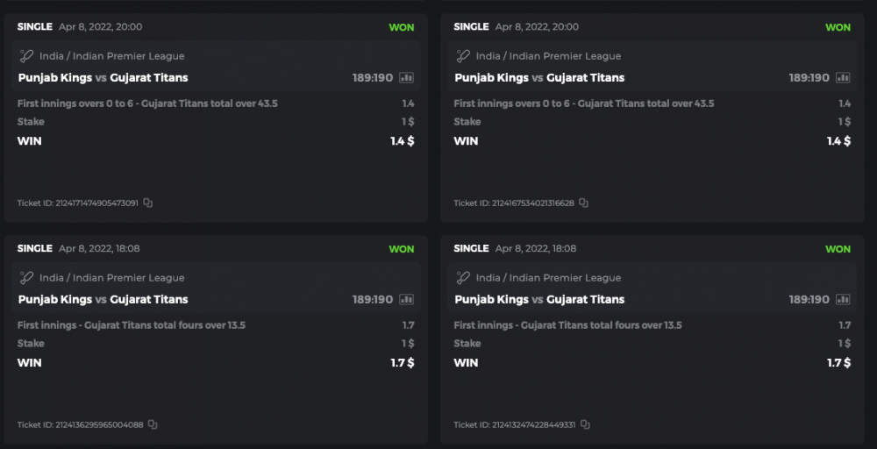Open match statistics icon on ticket 9331 card
This screenshot has width=877, height=449.
(843, 300)
